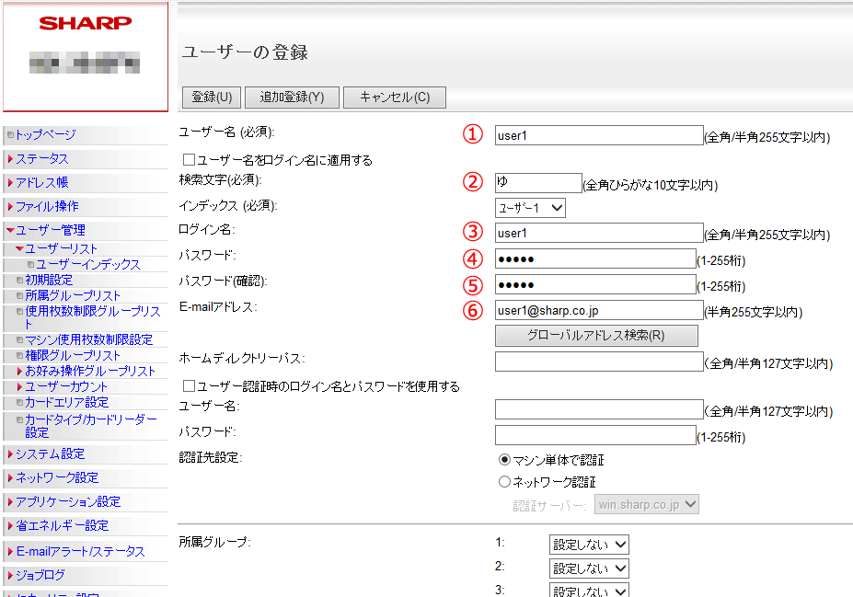Select マシン単体で認証 radio button
Viewport: 853px width, 597px height.
[x=504, y=460]
